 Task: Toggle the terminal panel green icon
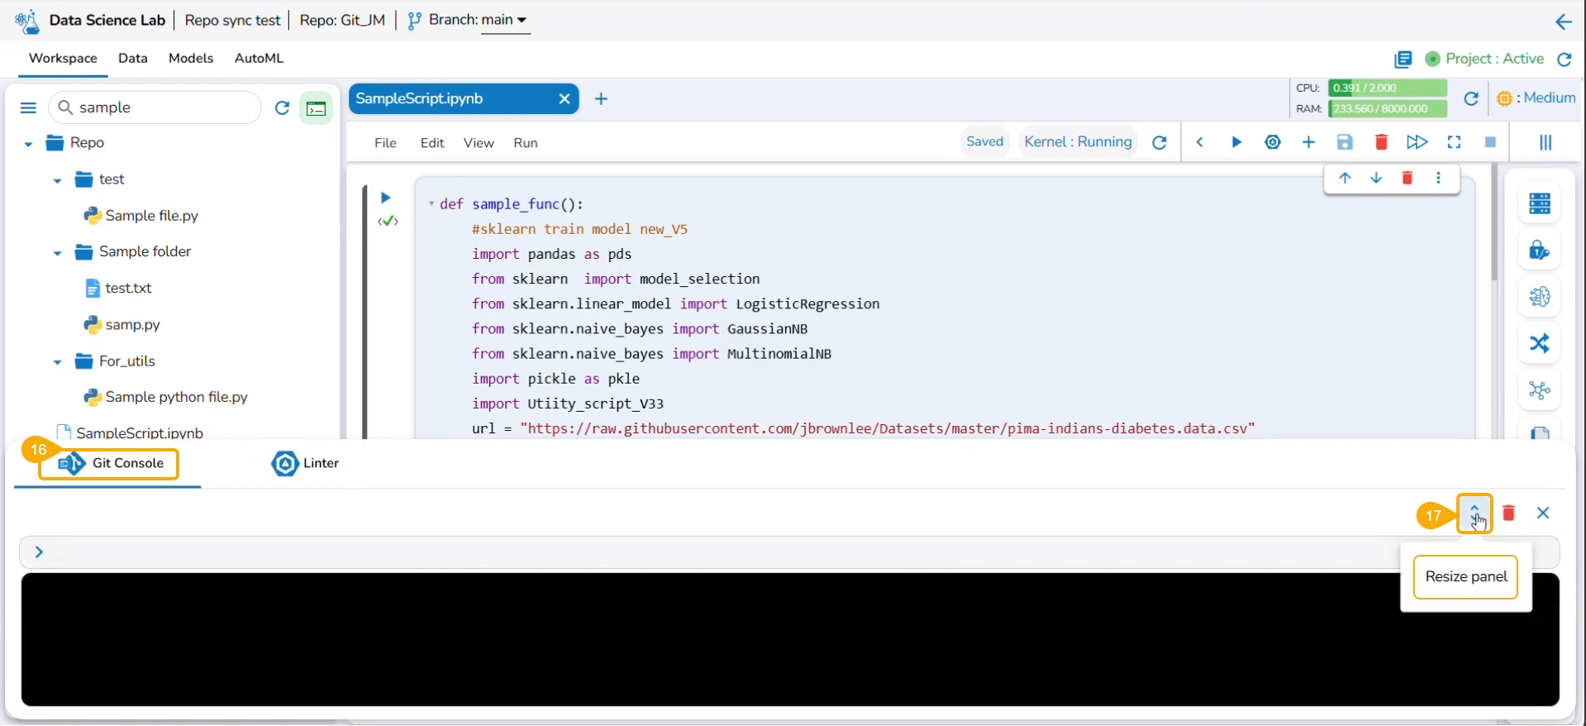317,108
